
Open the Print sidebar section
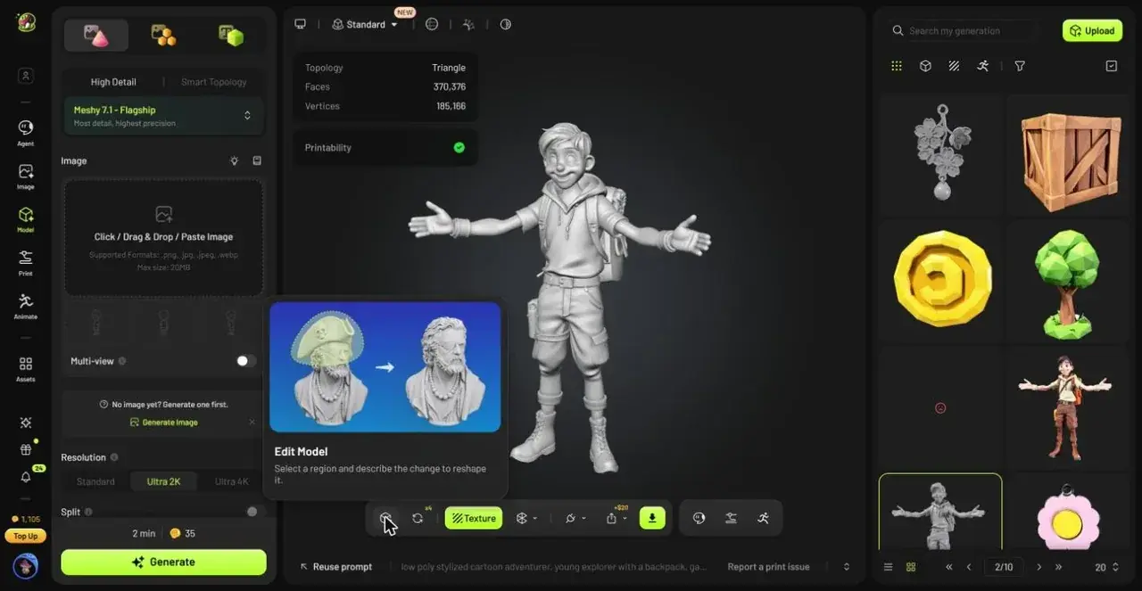point(26,262)
